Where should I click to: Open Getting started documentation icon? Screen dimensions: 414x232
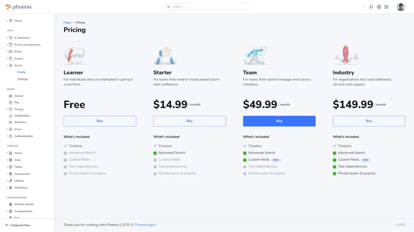[11, 204]
